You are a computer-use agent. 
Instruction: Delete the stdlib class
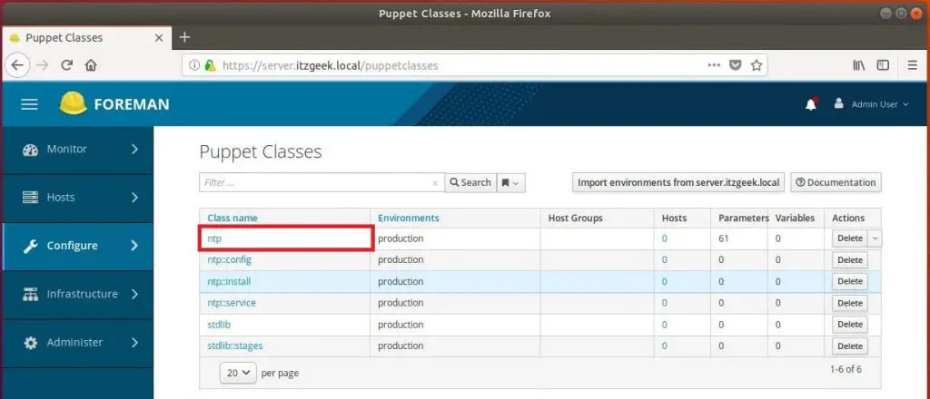(850, 325)
